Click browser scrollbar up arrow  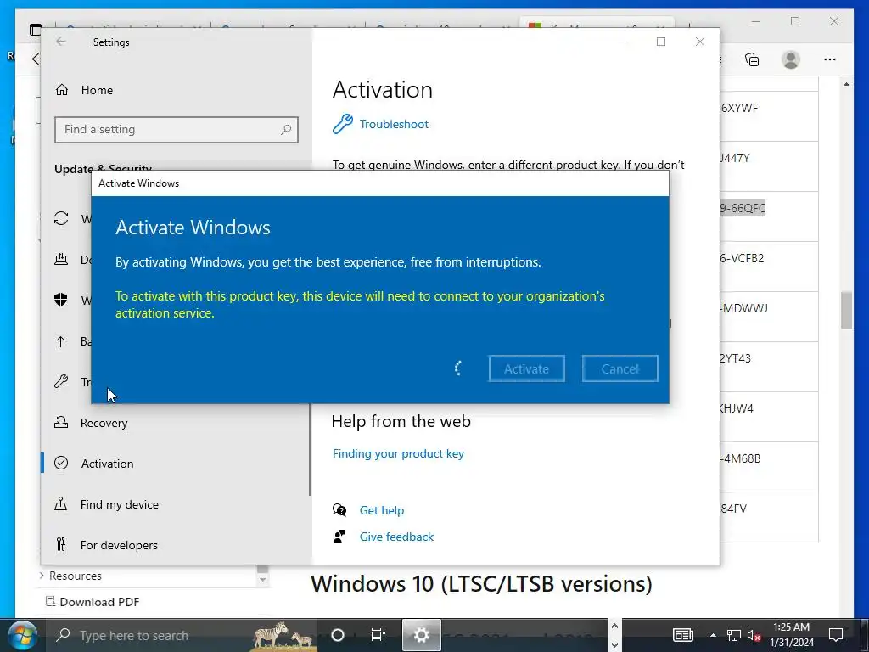point(846,84)
